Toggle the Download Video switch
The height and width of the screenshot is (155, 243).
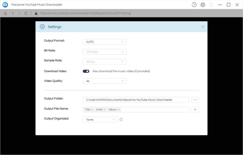coord(86,71)
